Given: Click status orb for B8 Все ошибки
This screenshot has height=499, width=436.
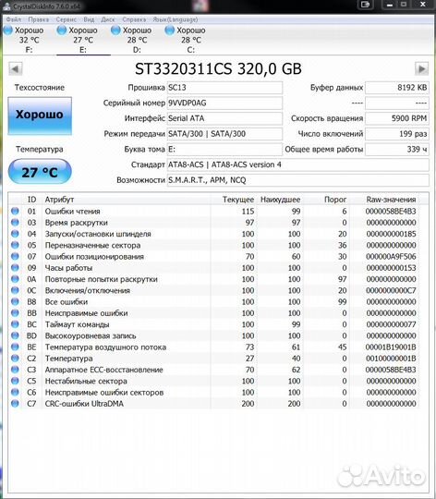Looking at the screenshot, I should click(x=15, y=301).
